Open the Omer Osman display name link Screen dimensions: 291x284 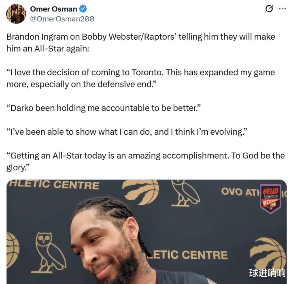tap(53, 9)
